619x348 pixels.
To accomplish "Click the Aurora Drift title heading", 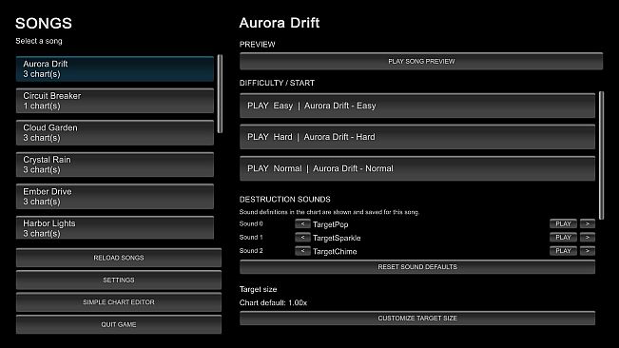I will pos(280,23).
